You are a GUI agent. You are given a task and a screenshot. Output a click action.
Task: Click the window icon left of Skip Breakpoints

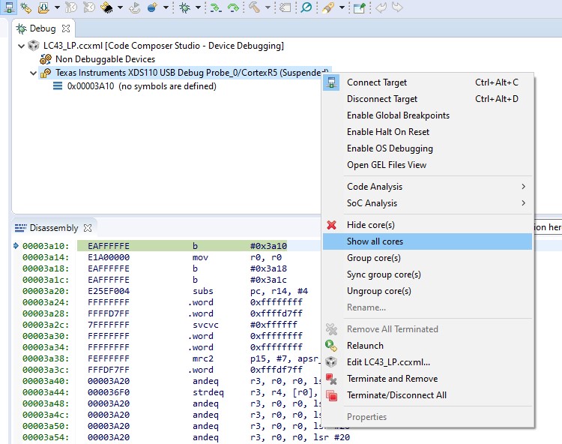(x=285, y=7)
